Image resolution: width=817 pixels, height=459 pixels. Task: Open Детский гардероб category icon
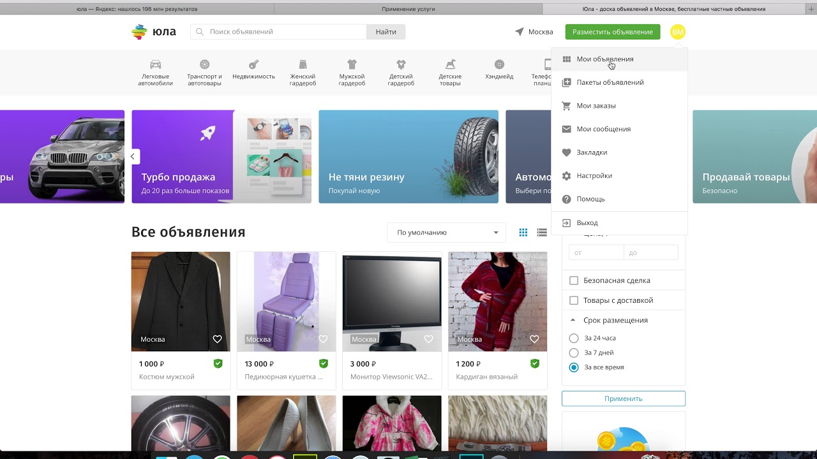click(x=401, y=64)
